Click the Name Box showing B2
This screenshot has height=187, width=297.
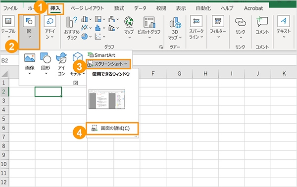pos(9,60)
